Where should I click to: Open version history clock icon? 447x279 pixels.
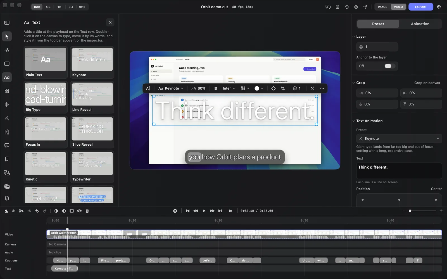(347, 7)
